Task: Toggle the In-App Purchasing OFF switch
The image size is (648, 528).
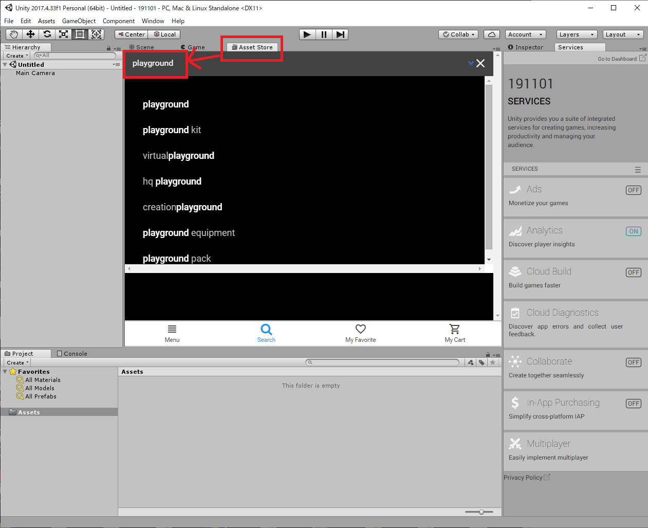Action: click(634, 404)
